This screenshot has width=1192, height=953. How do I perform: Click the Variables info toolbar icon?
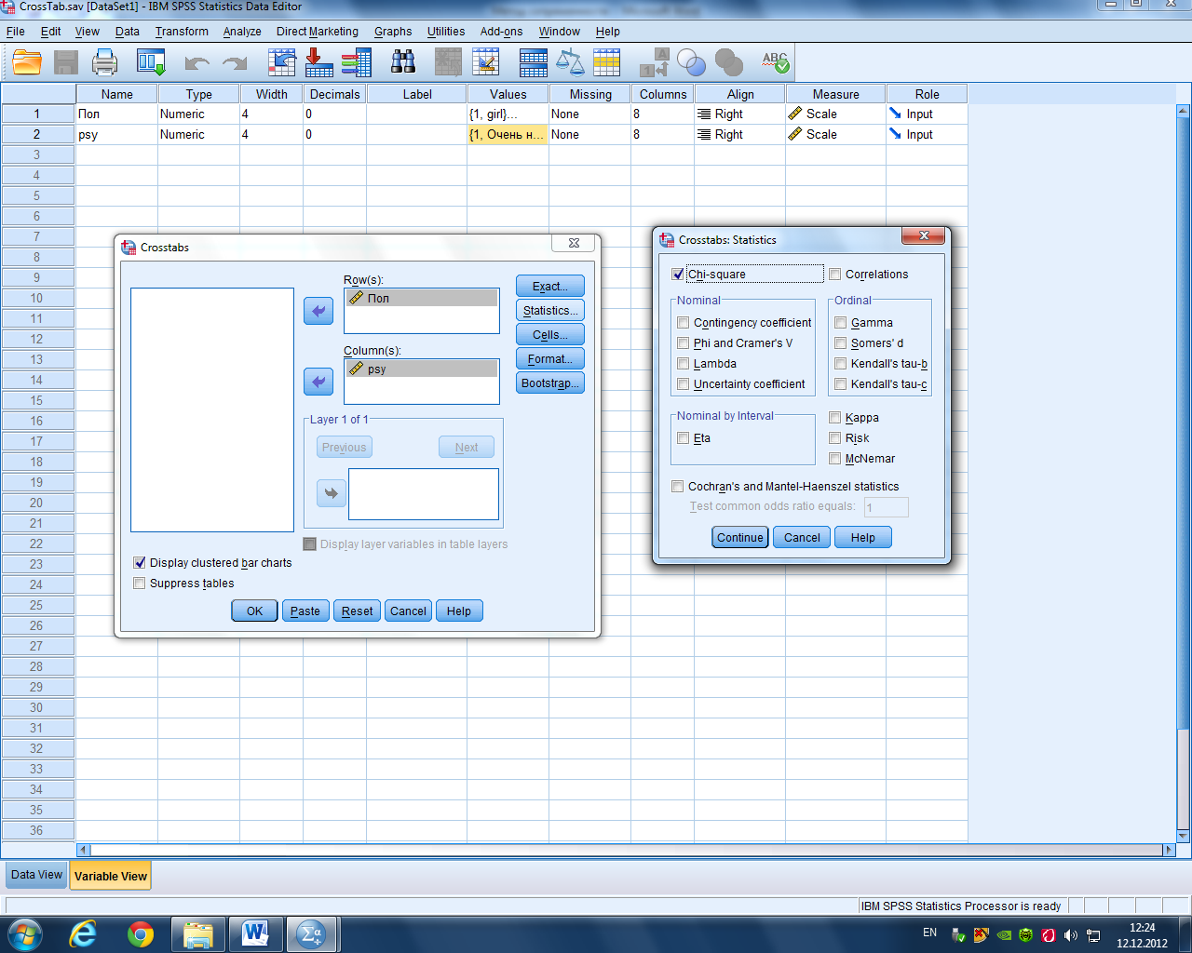tap(356, 62)
